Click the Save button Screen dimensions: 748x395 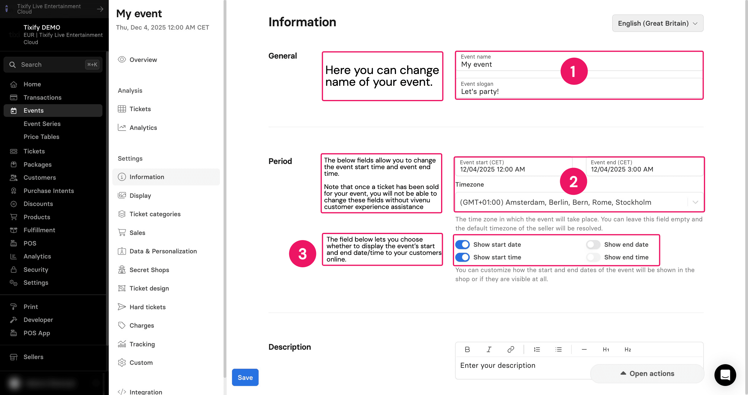245,377
